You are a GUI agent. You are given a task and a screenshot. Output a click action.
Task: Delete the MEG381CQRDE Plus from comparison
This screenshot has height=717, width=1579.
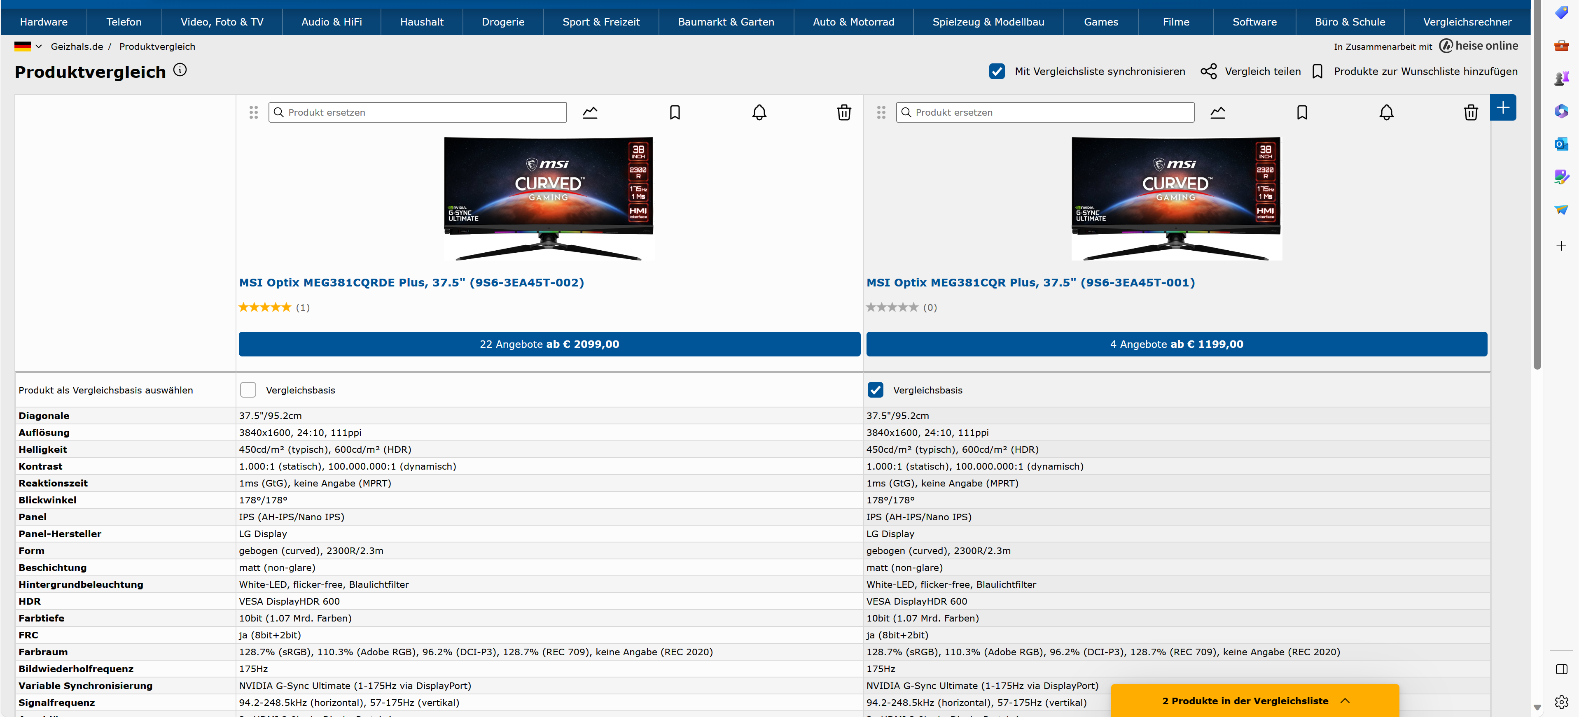[843, 112]
